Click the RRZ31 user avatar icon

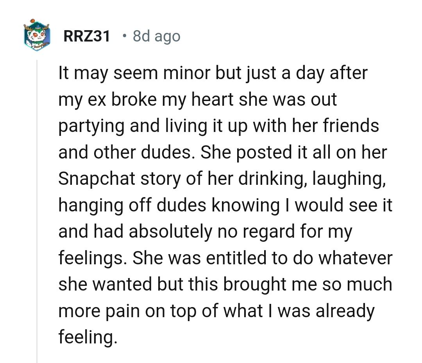38,36
